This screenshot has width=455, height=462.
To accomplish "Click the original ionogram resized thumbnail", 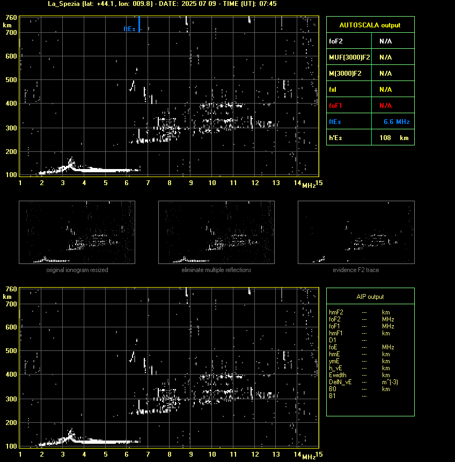I will [x=77, y=232].
